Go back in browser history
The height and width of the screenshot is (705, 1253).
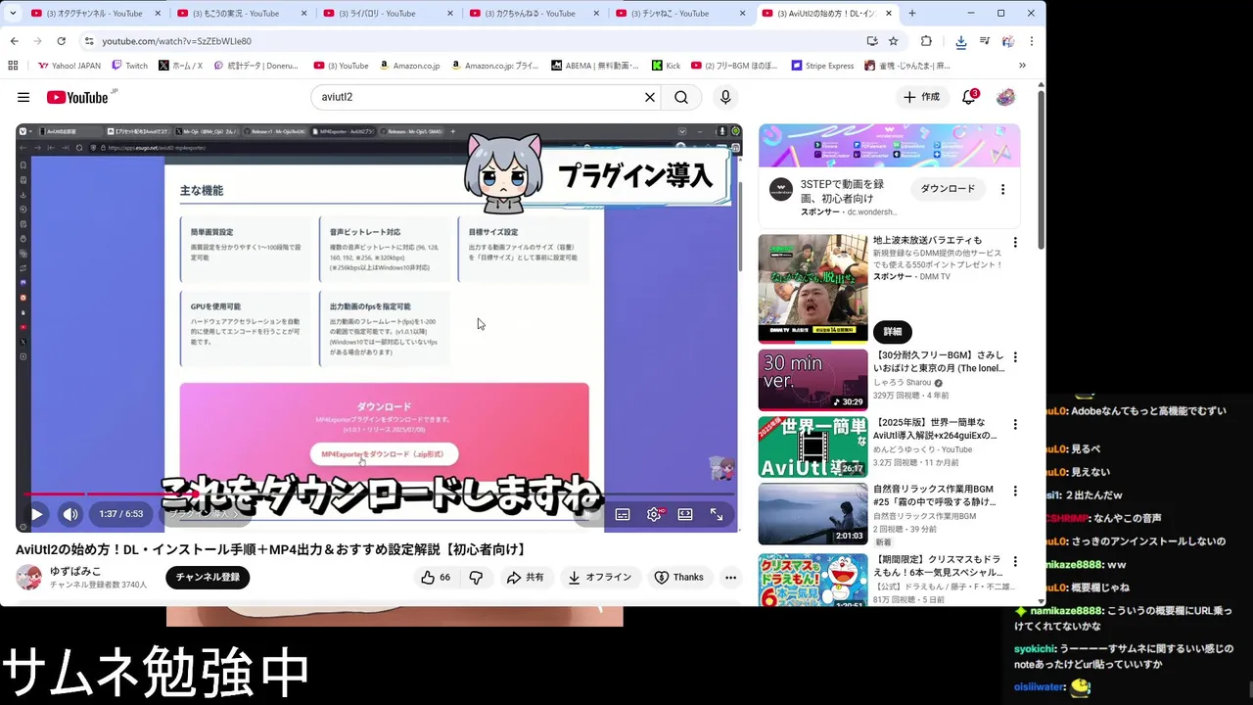click(x=14, y=41)
